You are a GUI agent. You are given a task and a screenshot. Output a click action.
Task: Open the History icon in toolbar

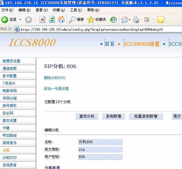(x=113, y=20)
